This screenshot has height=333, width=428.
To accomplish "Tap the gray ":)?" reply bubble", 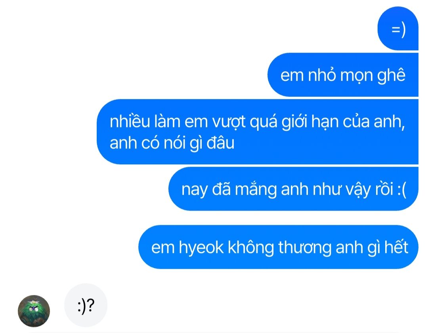I will coord(86,305).
